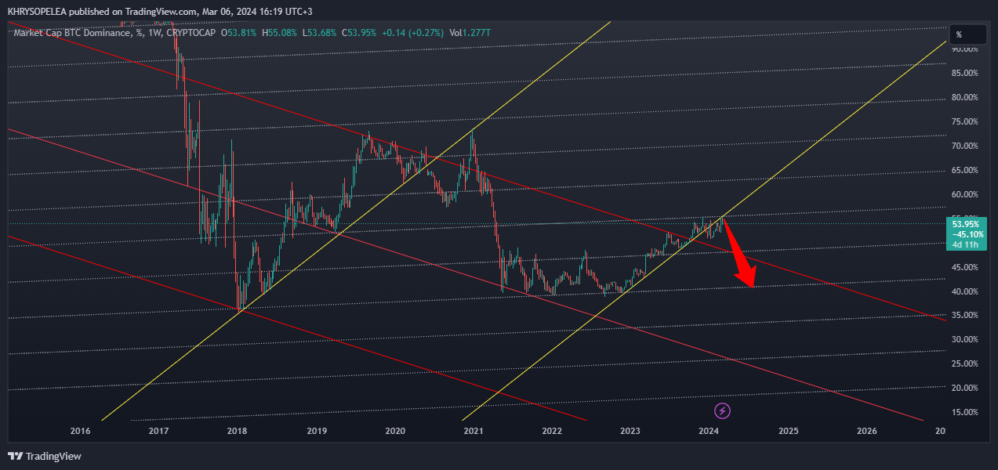Image resolution: width=998 pixels, height=470 pixels.
Task: Click the 75.00% price axis label
Action: (x=964, y=121)
